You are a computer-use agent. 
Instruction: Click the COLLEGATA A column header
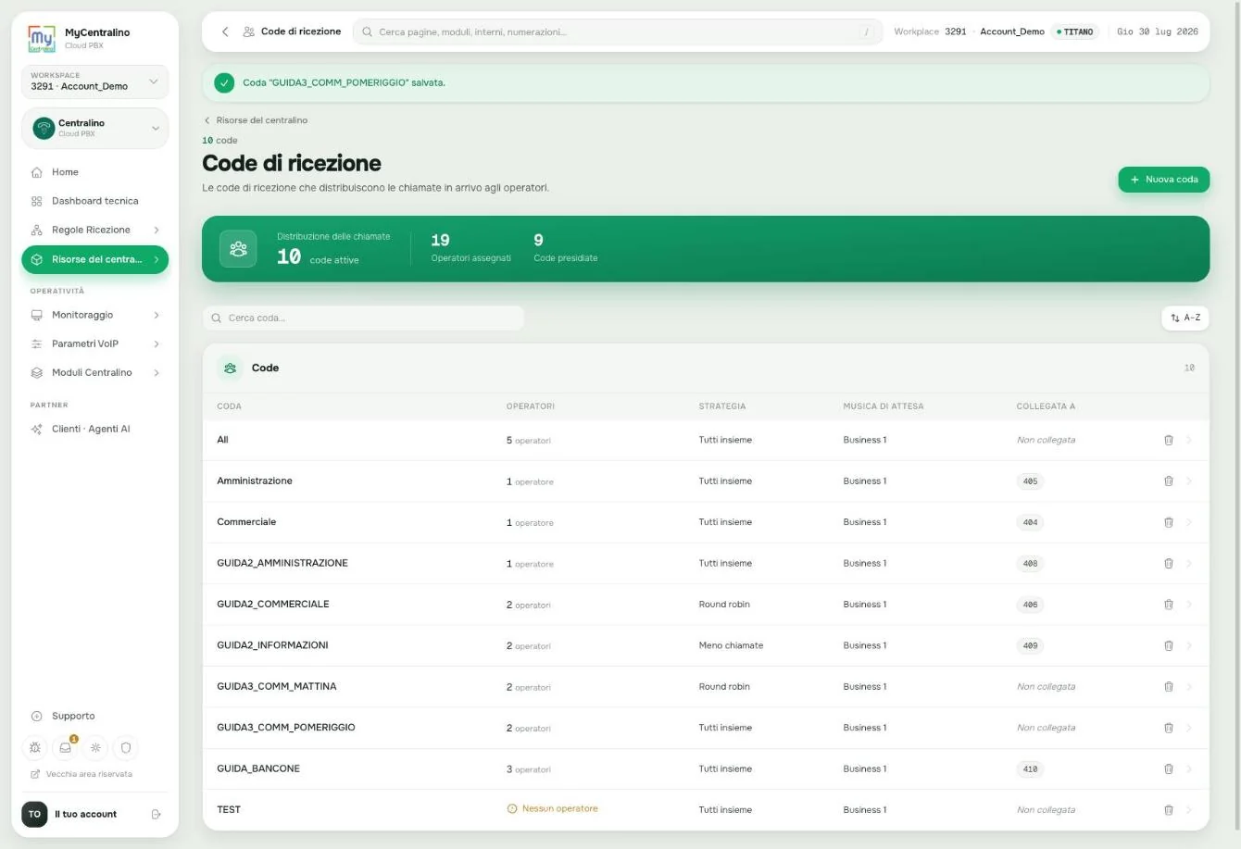(1046, 406)
